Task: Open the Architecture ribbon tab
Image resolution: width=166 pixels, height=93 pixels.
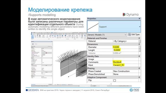Action: (34, 34)
